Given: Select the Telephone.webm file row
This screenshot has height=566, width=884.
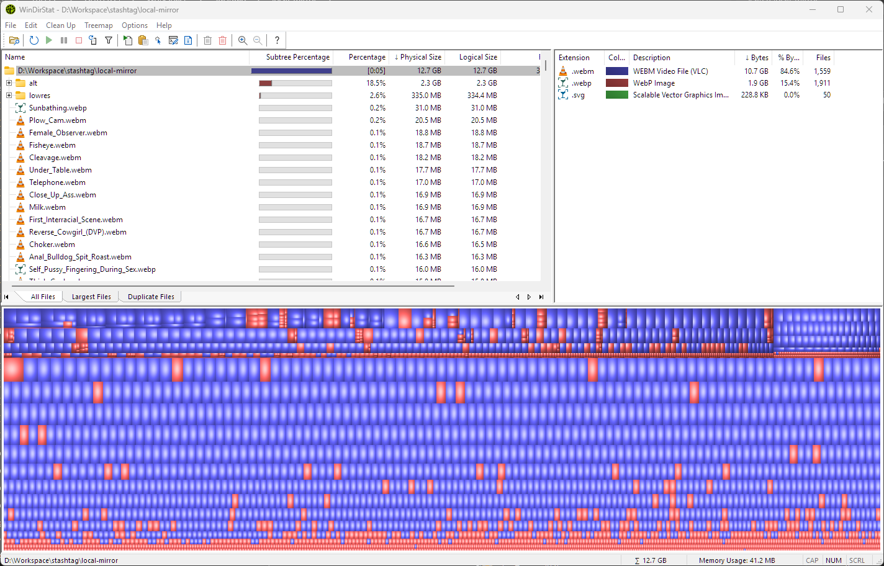Looking at the screenshot, I should coord(57,182).
